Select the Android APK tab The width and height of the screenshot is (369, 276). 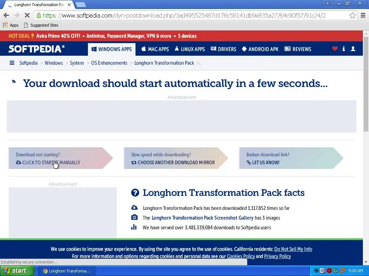pos(260,49)
